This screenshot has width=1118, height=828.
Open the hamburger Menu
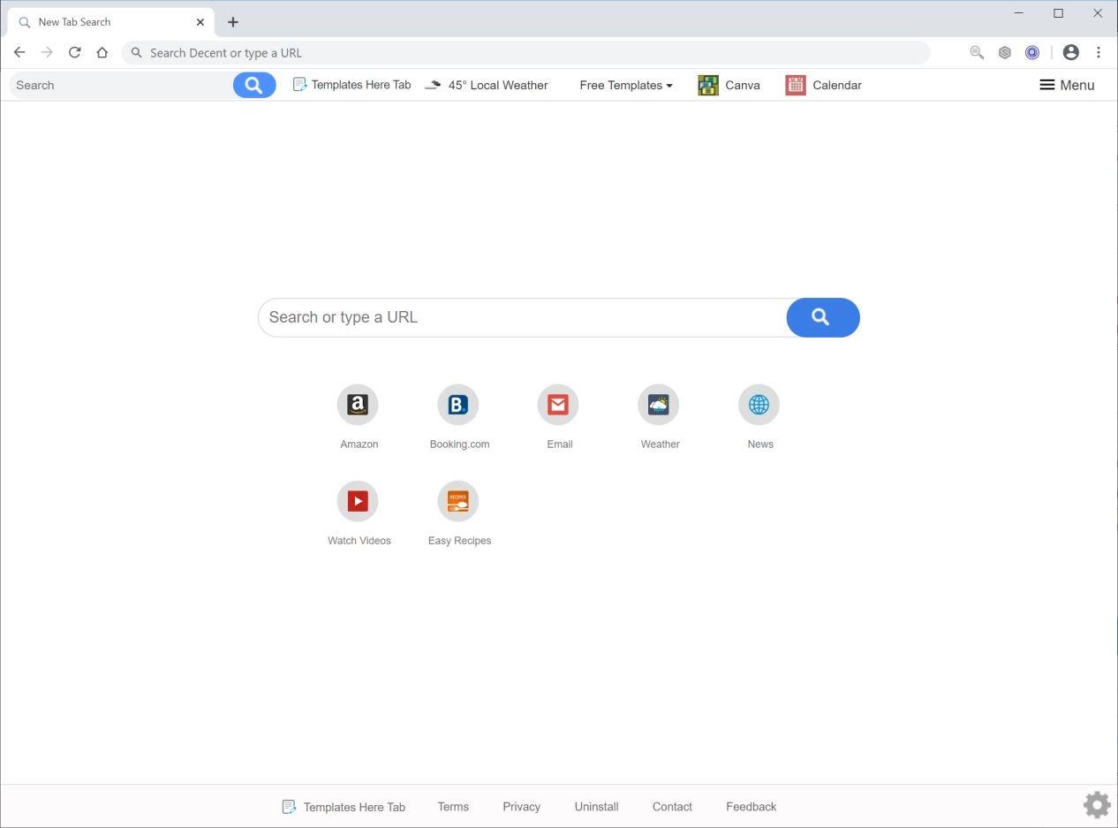click(x=1067, y=85)
